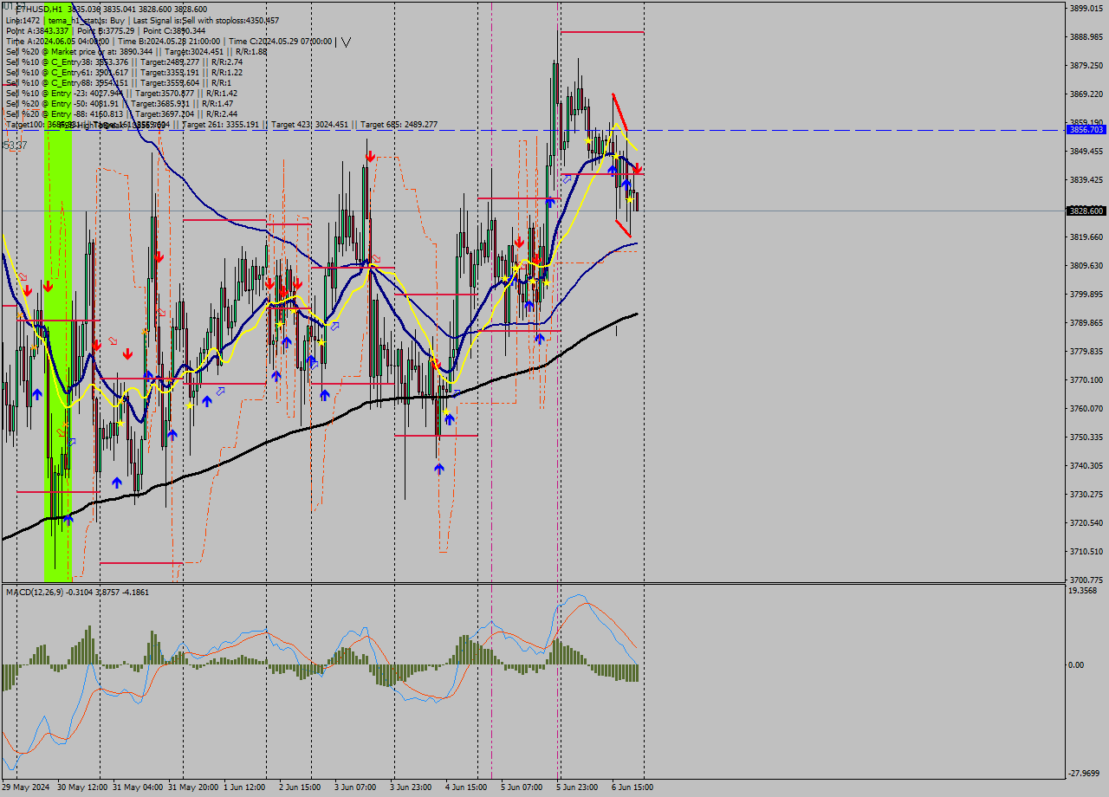Screen dimensions: 1109x797
Task: Click the 3899.015 value on price scale
Action: pos(1086,8)
